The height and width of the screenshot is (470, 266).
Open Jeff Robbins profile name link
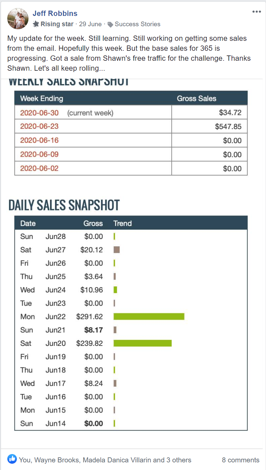(55, 14)
